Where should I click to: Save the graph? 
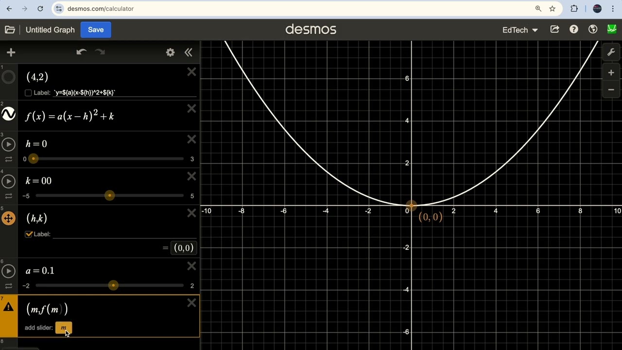coord(96,30)
